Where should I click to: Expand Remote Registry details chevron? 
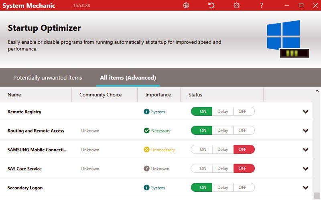(305, 112)
